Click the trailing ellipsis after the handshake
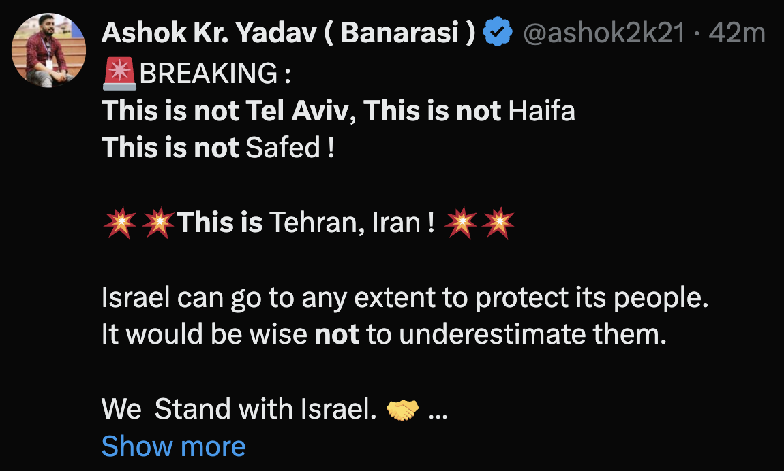The image size is (784, 471). click(437, 410)
